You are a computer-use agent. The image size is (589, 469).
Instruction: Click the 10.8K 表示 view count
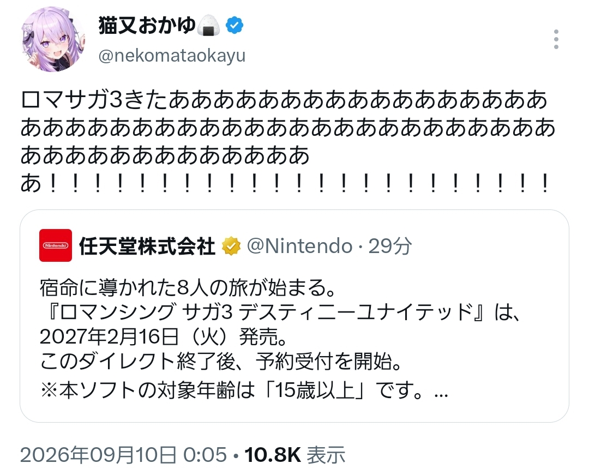pos(295,455)
